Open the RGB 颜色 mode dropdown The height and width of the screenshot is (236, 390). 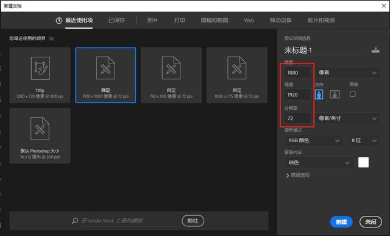[x=313, y=140]
